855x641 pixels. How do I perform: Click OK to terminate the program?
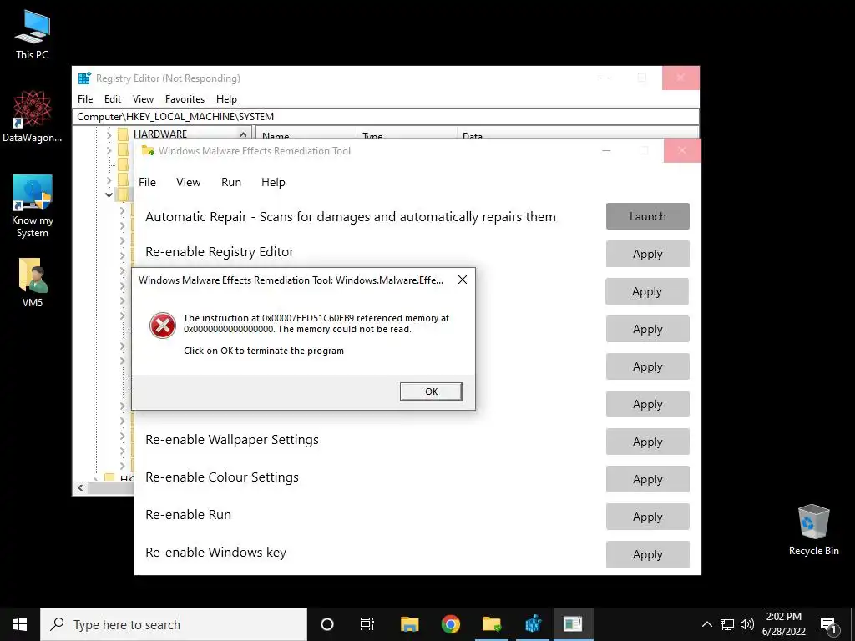click(x=431, y=391)
